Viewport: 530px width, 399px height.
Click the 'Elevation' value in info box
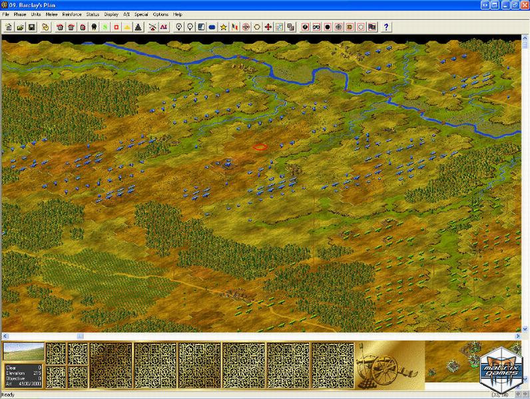coord(37,373)
